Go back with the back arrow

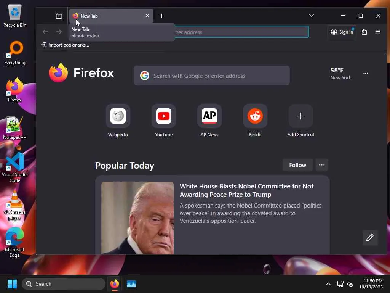pyautogui.click(x=45, y=32)
